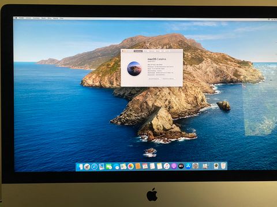The height and width of the screenshot is (207, 277).
Task: Click the Software Update button
Action: click(x=168, y=79)
